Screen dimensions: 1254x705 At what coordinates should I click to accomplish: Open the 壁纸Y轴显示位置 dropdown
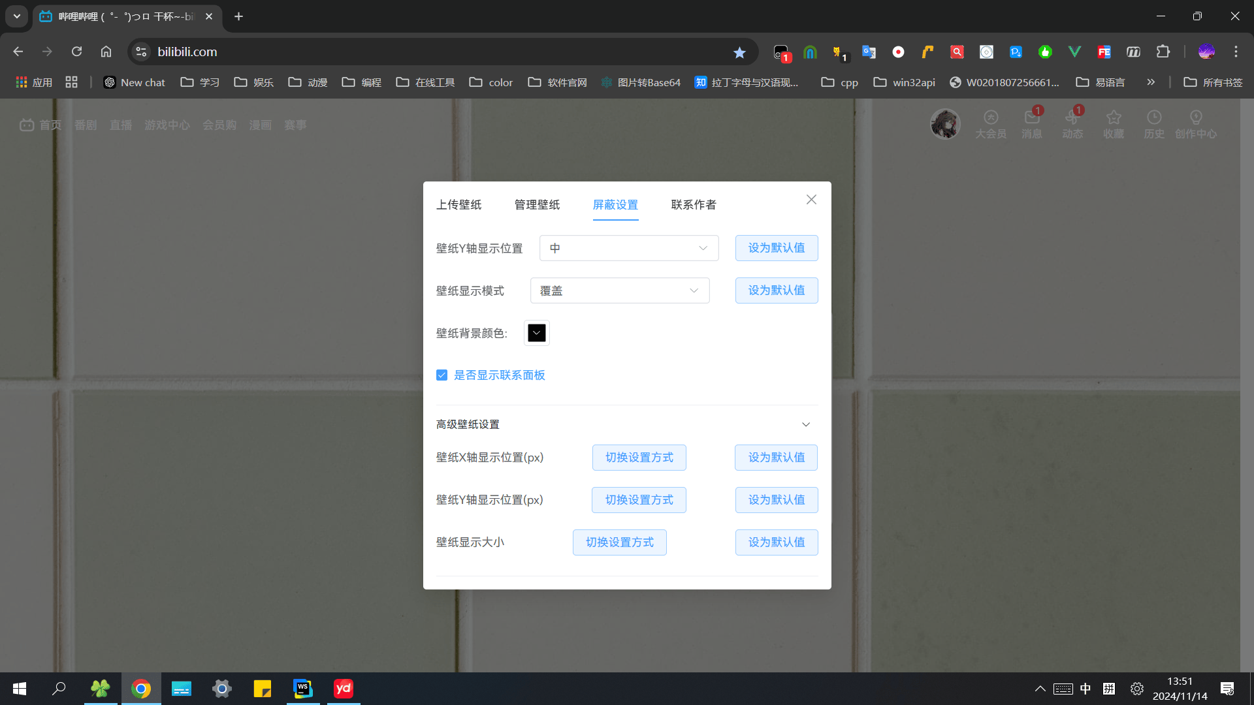tap(628, 248)
